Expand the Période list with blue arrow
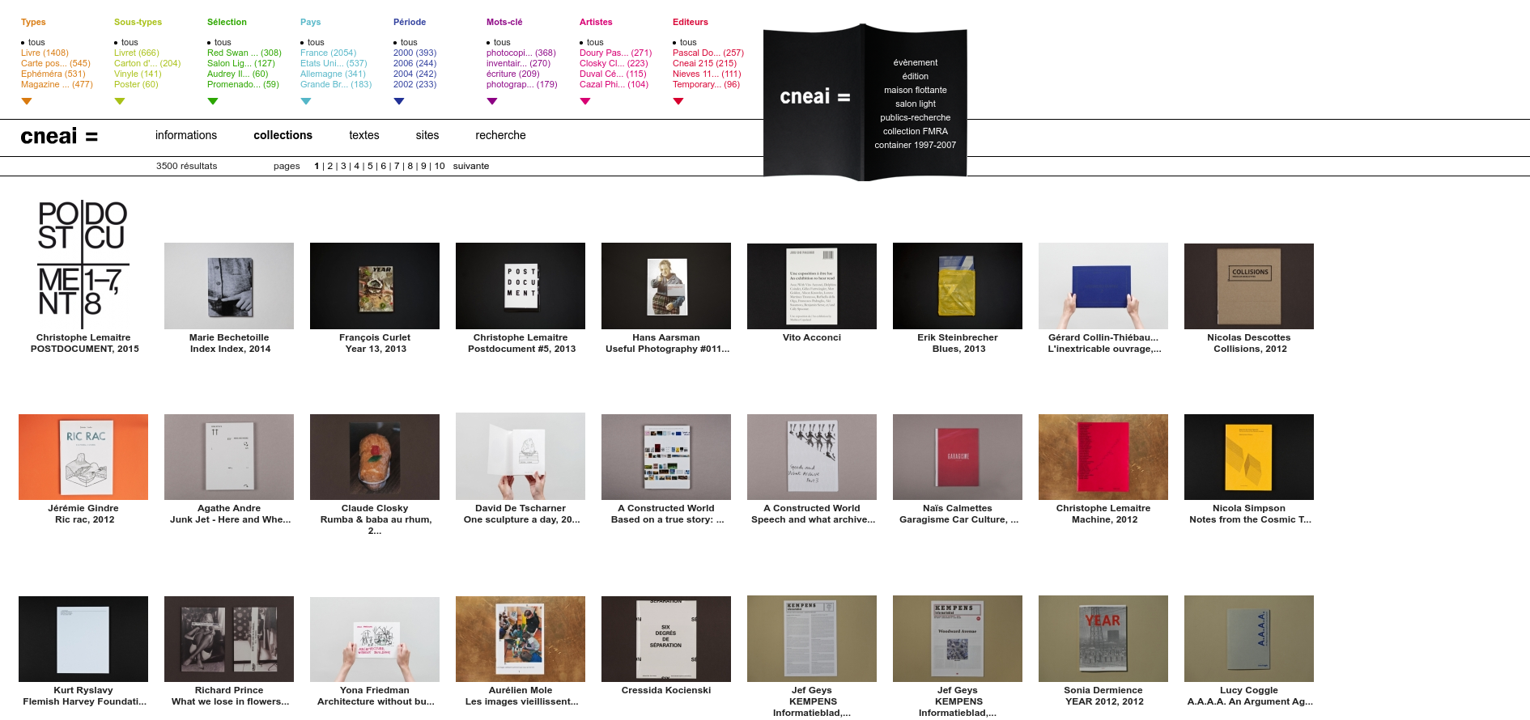Image resolution: width=1530 pixels, height=720 pixels. click(x=398, y=101)
